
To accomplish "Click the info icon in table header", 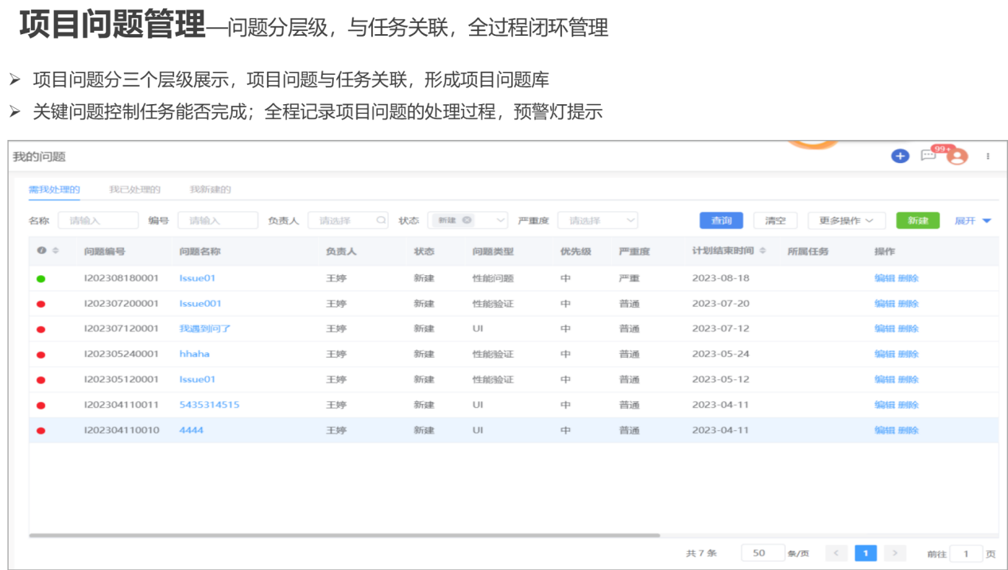I will point(41,251).
